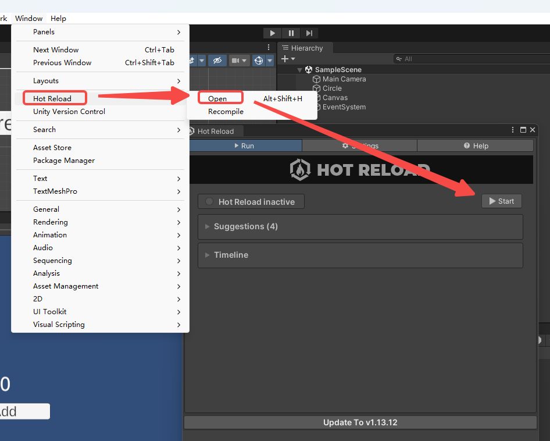Select Main Camera in the Hierarchy

click(x=344, y=79)
